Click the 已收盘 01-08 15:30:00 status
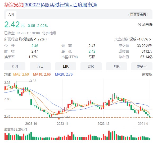The image size is (153, 143). (22, 33)
